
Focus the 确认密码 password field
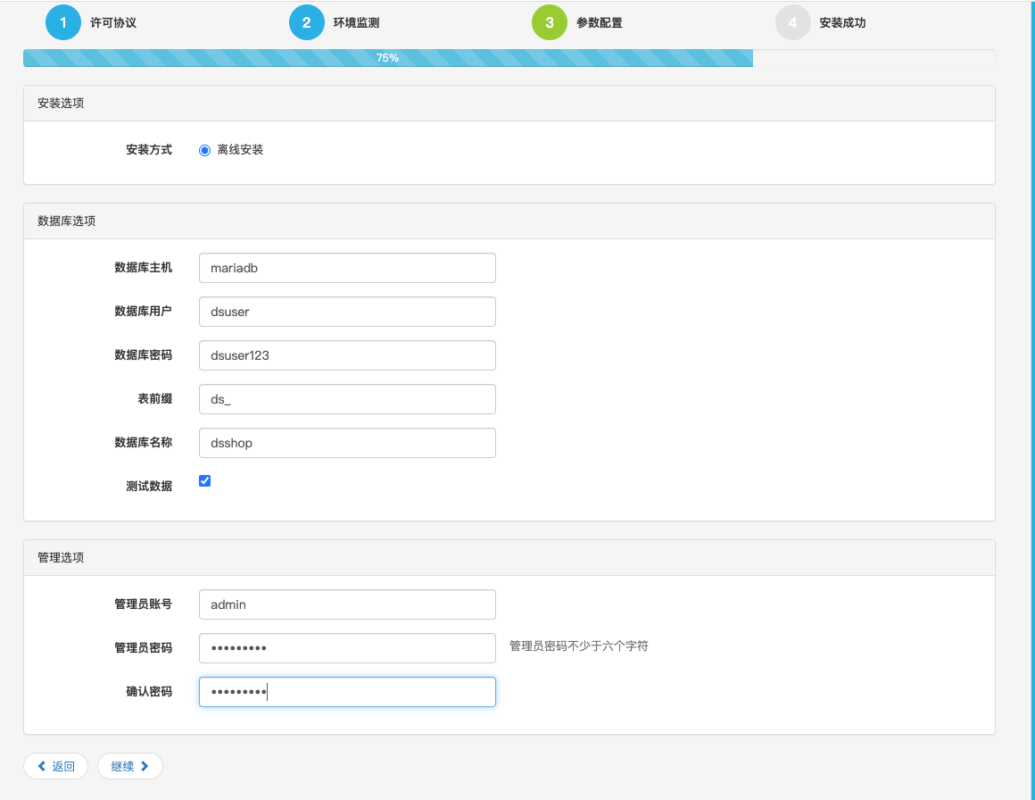pyautogui.click(x=347, y=692)
